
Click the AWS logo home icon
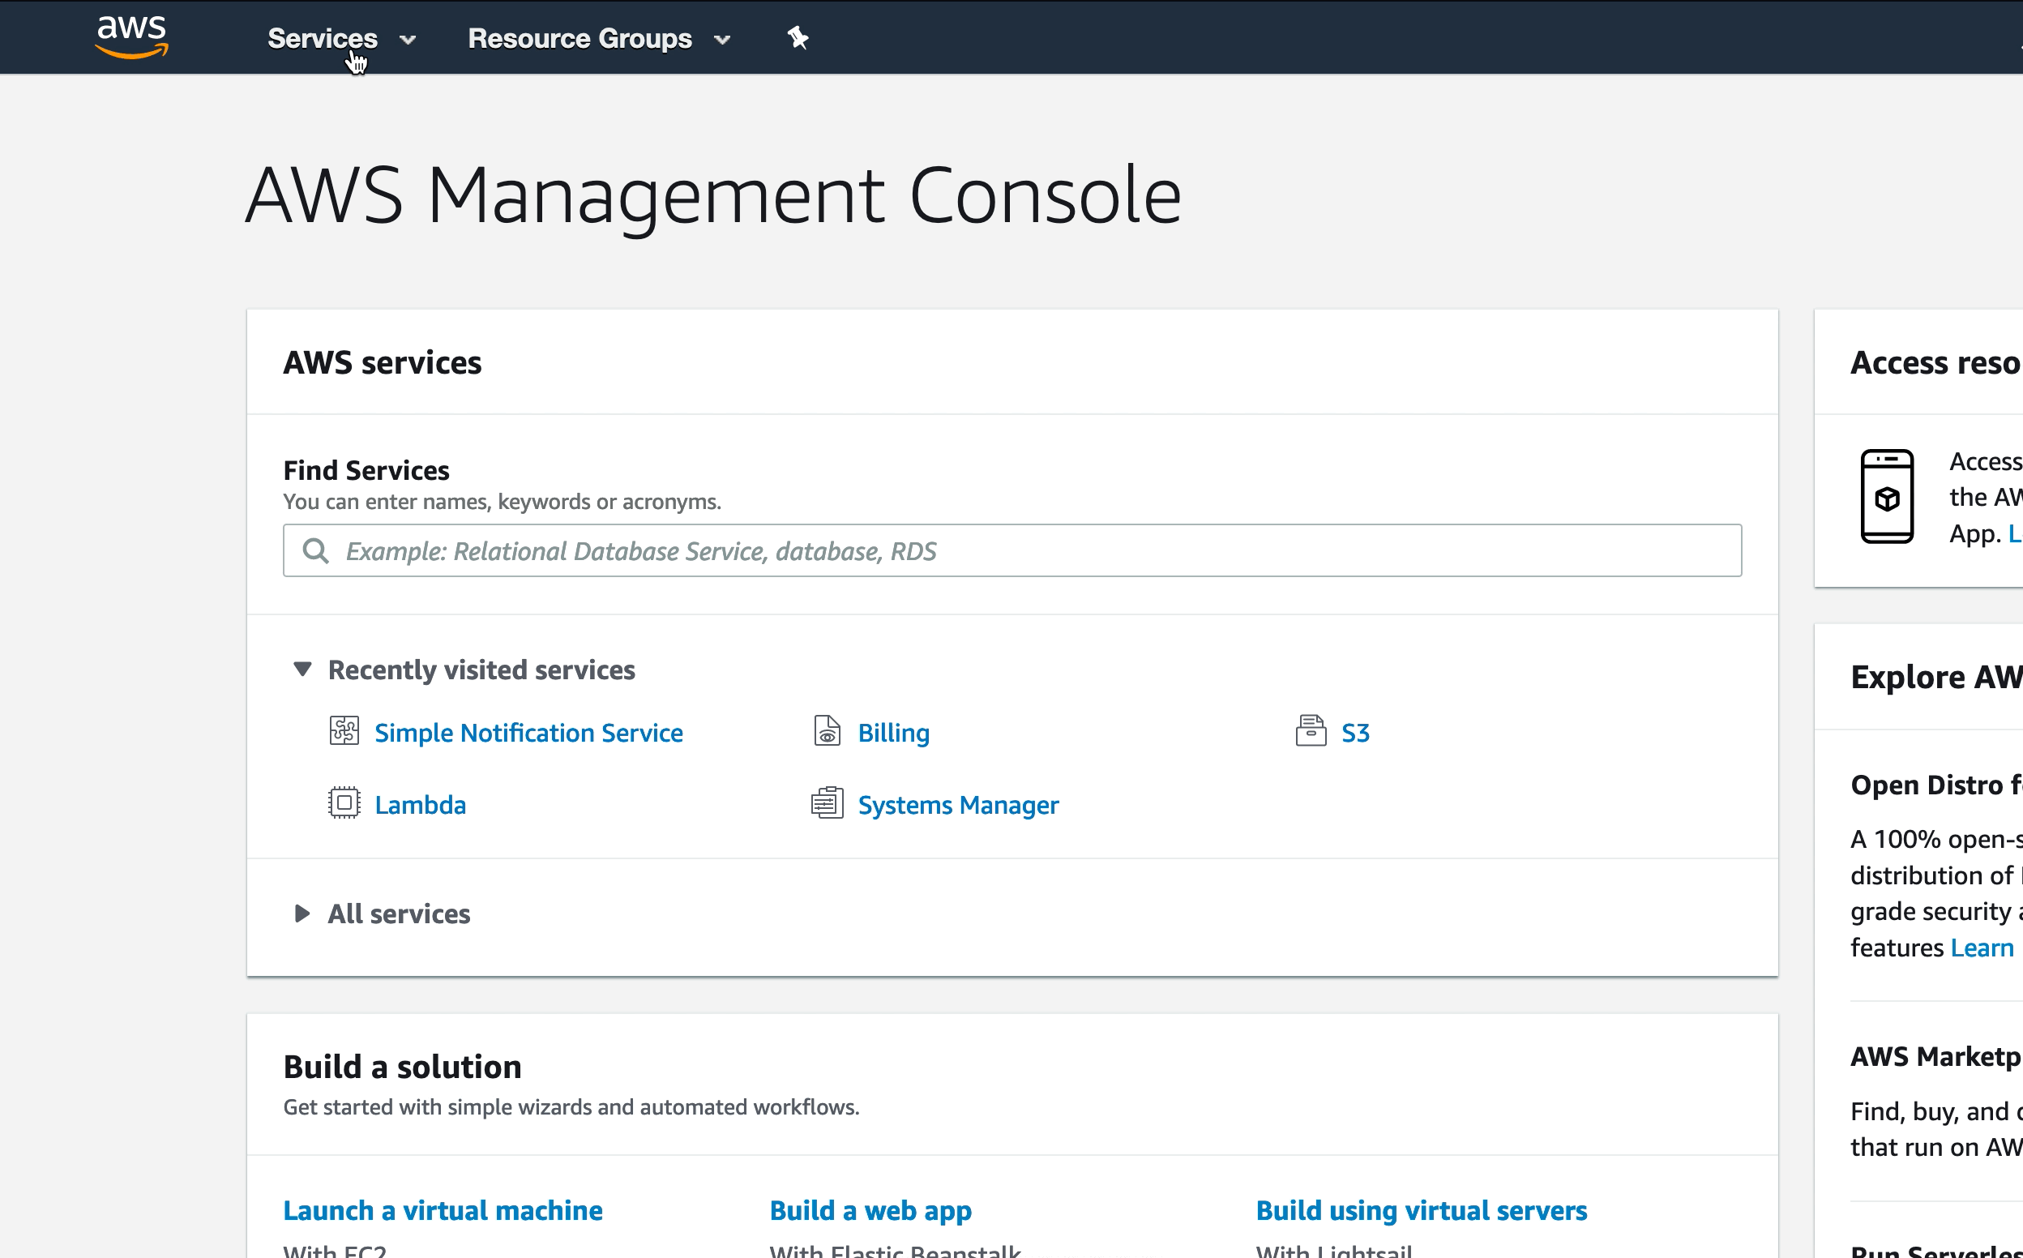point(132,37)
